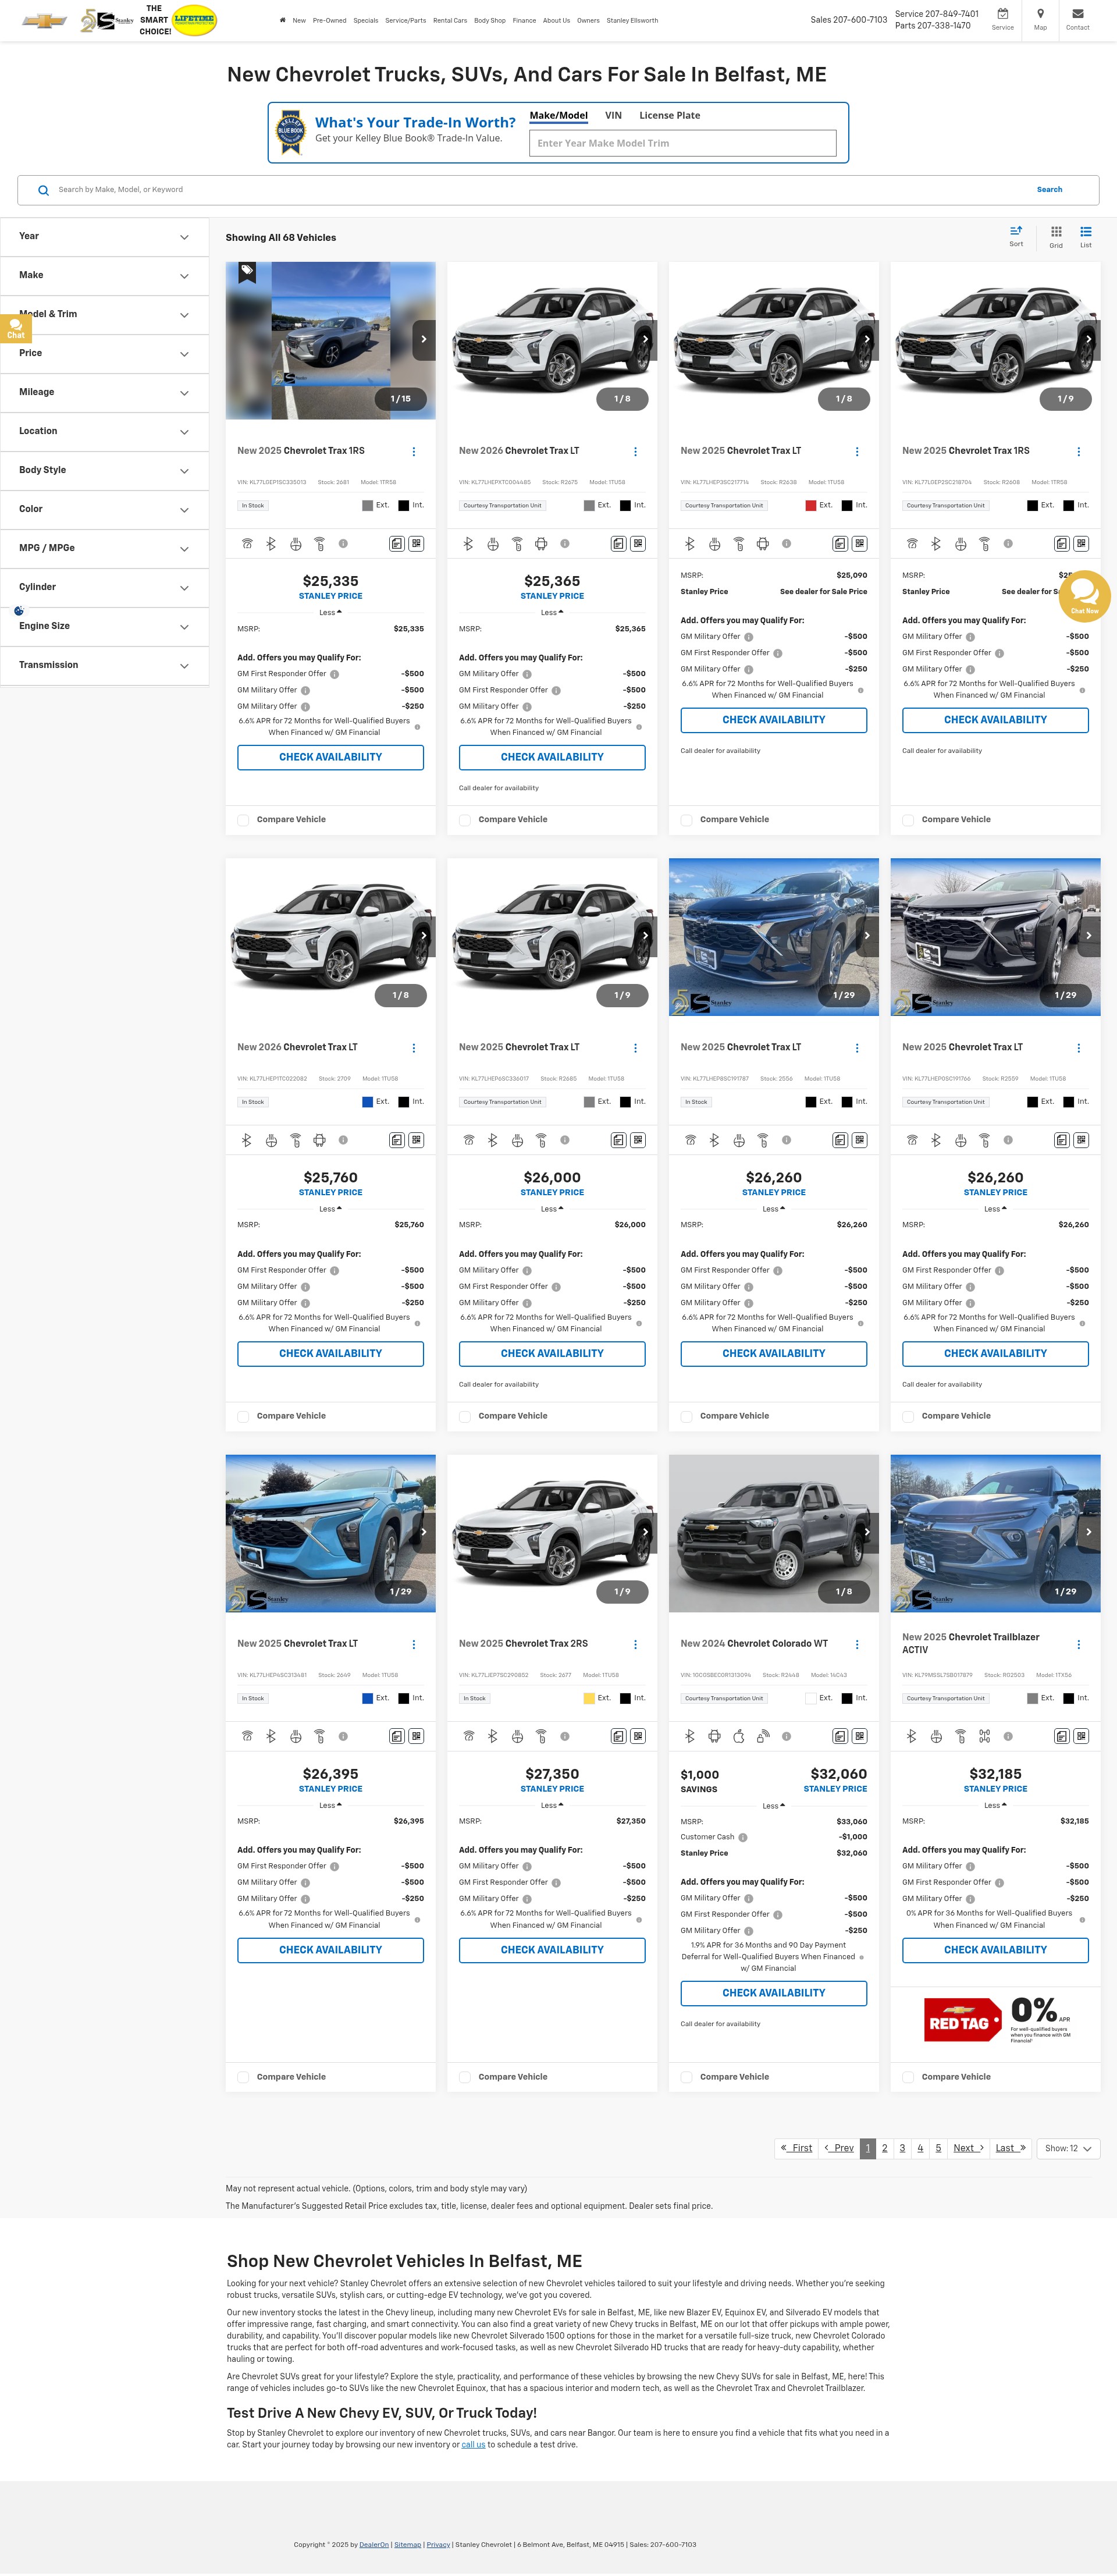Image resolution: width=1117 pixels, height=2576 pixels.
Task: Click the red Ext. color swatch on $25,090 Trax LT
Action: click(x=811, y=506)
